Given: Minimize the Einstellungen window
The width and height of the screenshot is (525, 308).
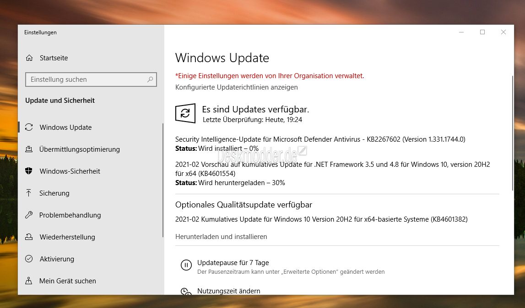Looking at the screenshot, I should (461, 32).
